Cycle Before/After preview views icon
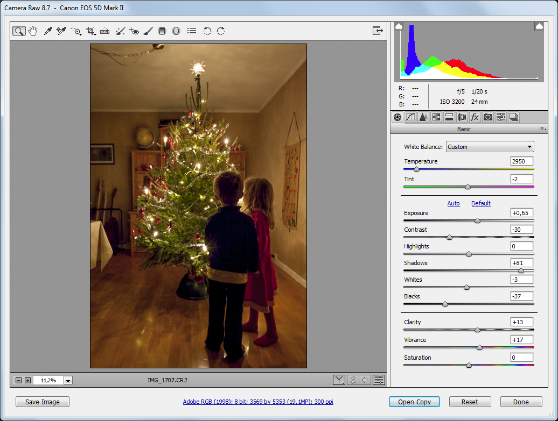 (339, 380)
